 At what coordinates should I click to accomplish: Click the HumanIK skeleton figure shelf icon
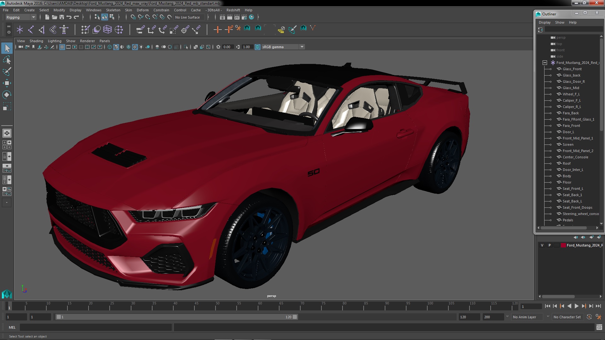(x=64, y=30)
